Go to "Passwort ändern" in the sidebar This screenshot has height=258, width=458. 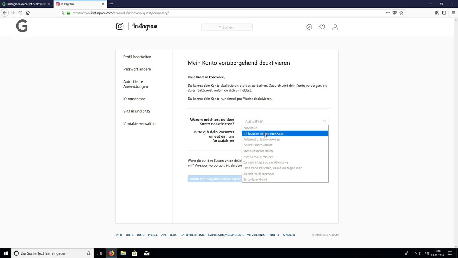coord(137,69)
